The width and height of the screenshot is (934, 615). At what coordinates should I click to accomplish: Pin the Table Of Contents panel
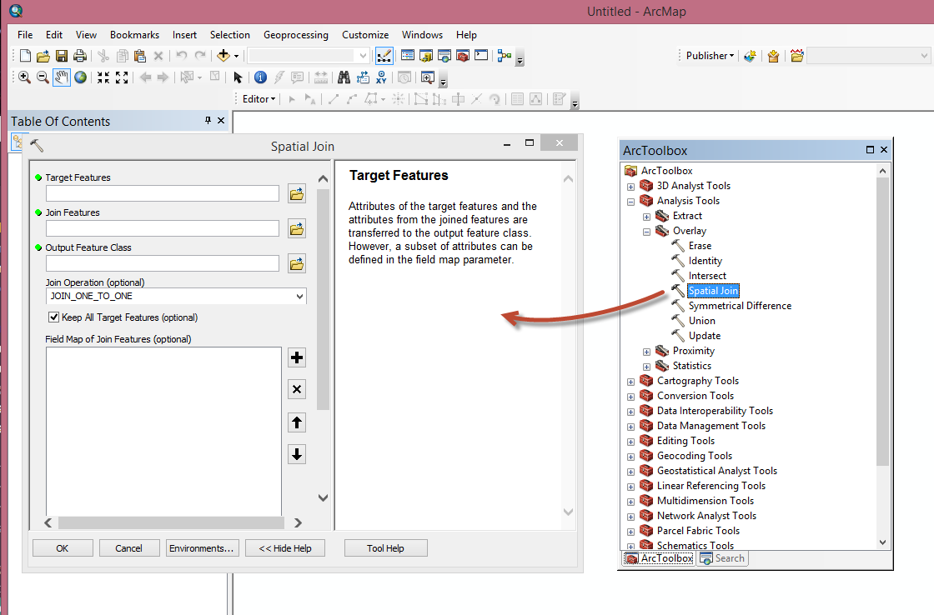coord(208,120)
